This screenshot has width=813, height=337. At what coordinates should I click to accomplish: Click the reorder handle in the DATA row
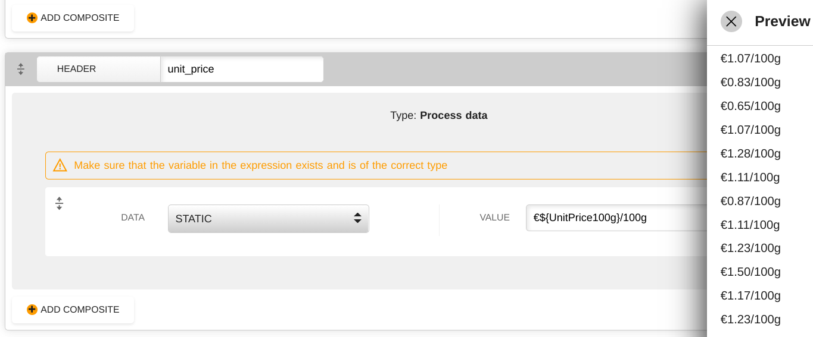pyautogui.click(x=59, y=203)
